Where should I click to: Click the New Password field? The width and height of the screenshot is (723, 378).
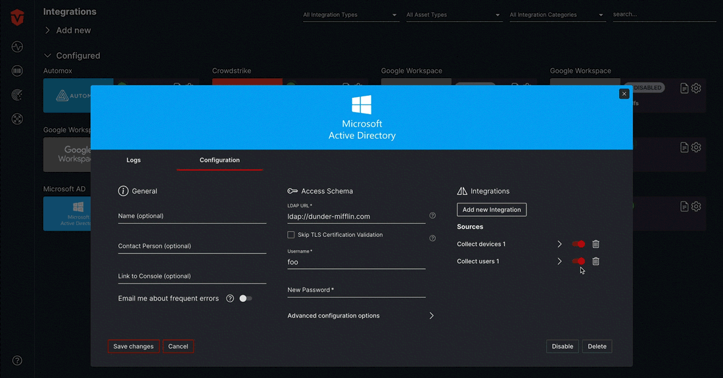356,290
